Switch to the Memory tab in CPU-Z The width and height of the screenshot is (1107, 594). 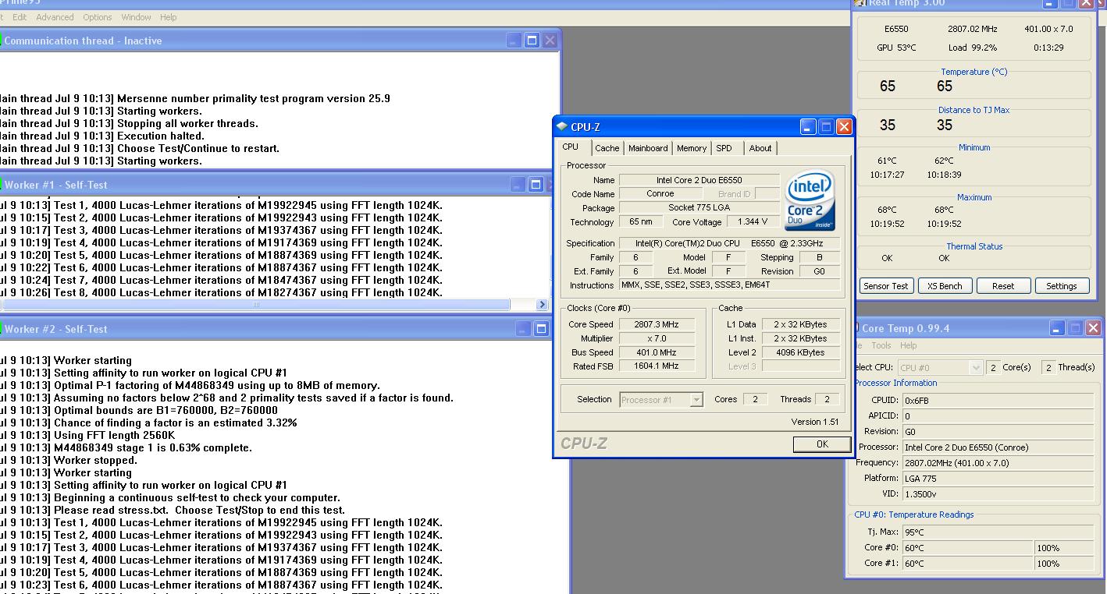click(692, 148)
